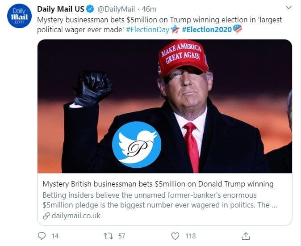Visit the dailymail.co.uk source link
301x246 pixels.
point(75,216)
